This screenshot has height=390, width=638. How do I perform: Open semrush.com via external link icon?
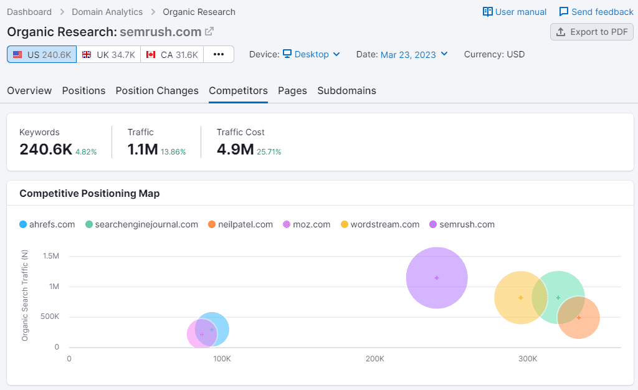coord(209,31)
